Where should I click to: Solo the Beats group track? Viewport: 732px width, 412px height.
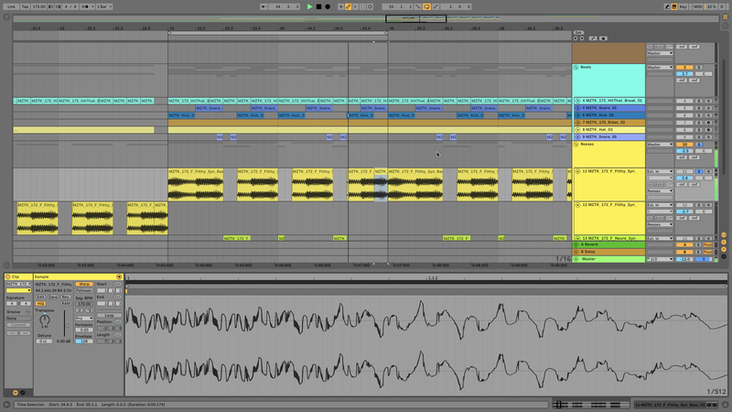click(699, 67)
